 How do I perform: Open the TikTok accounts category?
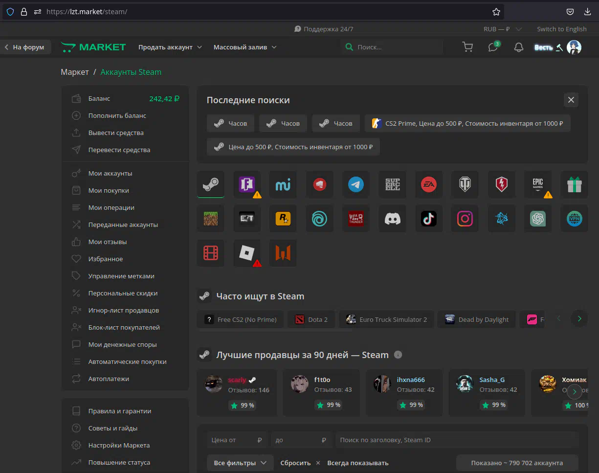tap(429, 218)
